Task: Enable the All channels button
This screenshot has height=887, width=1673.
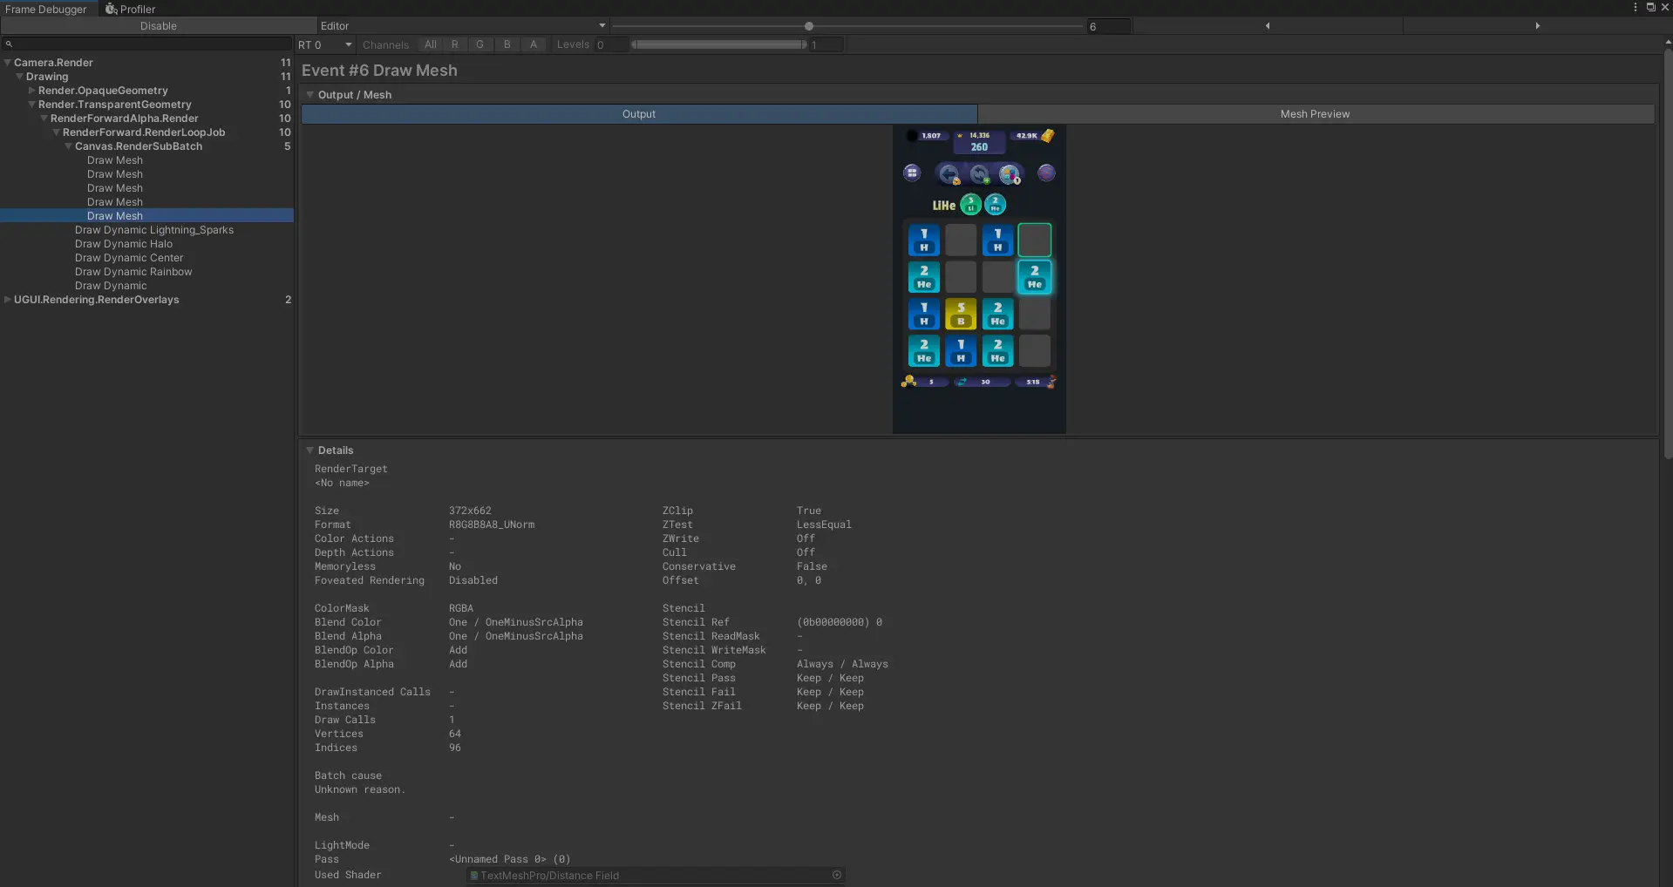Action: (x=430, y=44)
